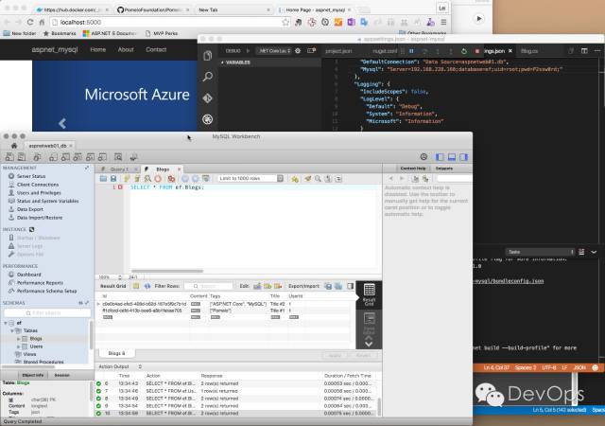Pause debugging in VS Code debug toolbar
This screenshot has width=605, height=426.
click(411, 51)
